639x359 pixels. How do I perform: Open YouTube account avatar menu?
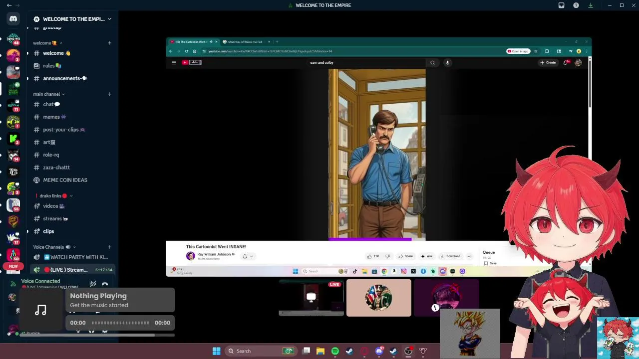(x=578, y=62)
